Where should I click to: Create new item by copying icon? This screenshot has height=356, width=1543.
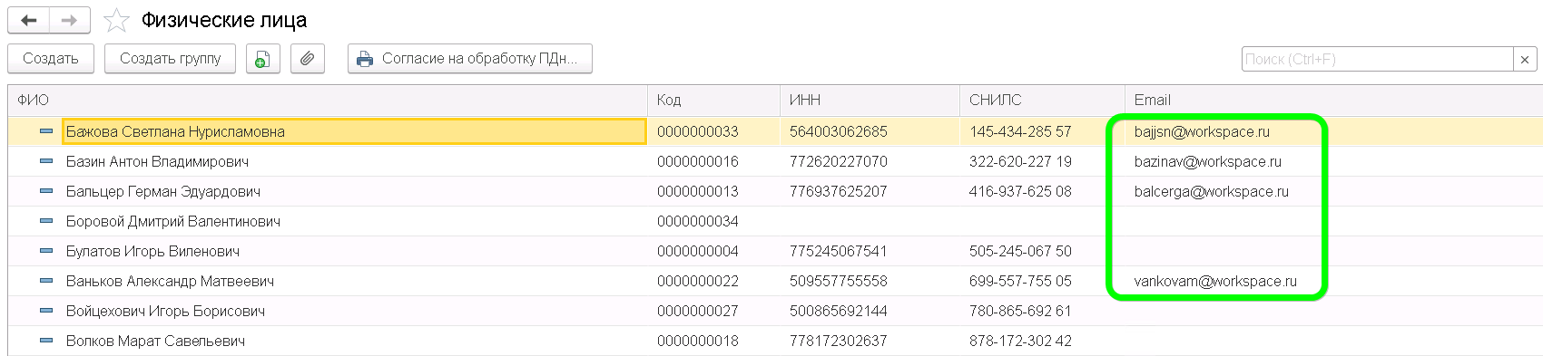point(262,59)
